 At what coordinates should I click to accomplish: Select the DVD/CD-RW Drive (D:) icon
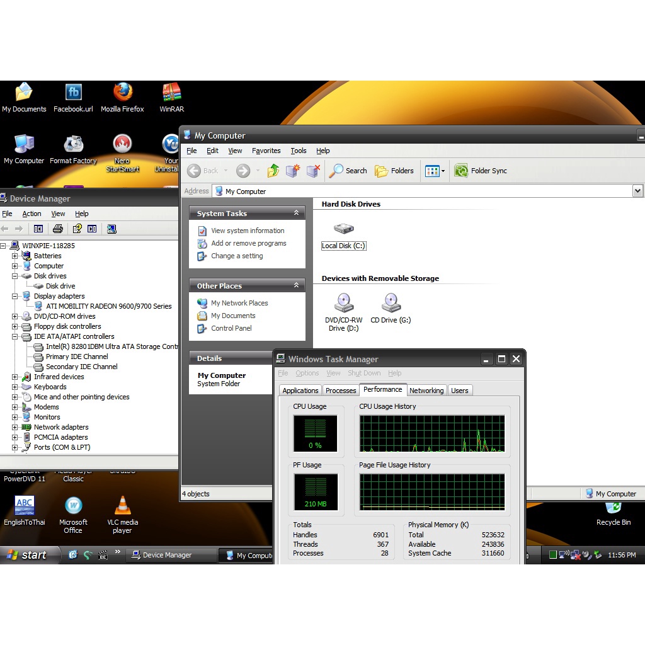click(343, 304)
